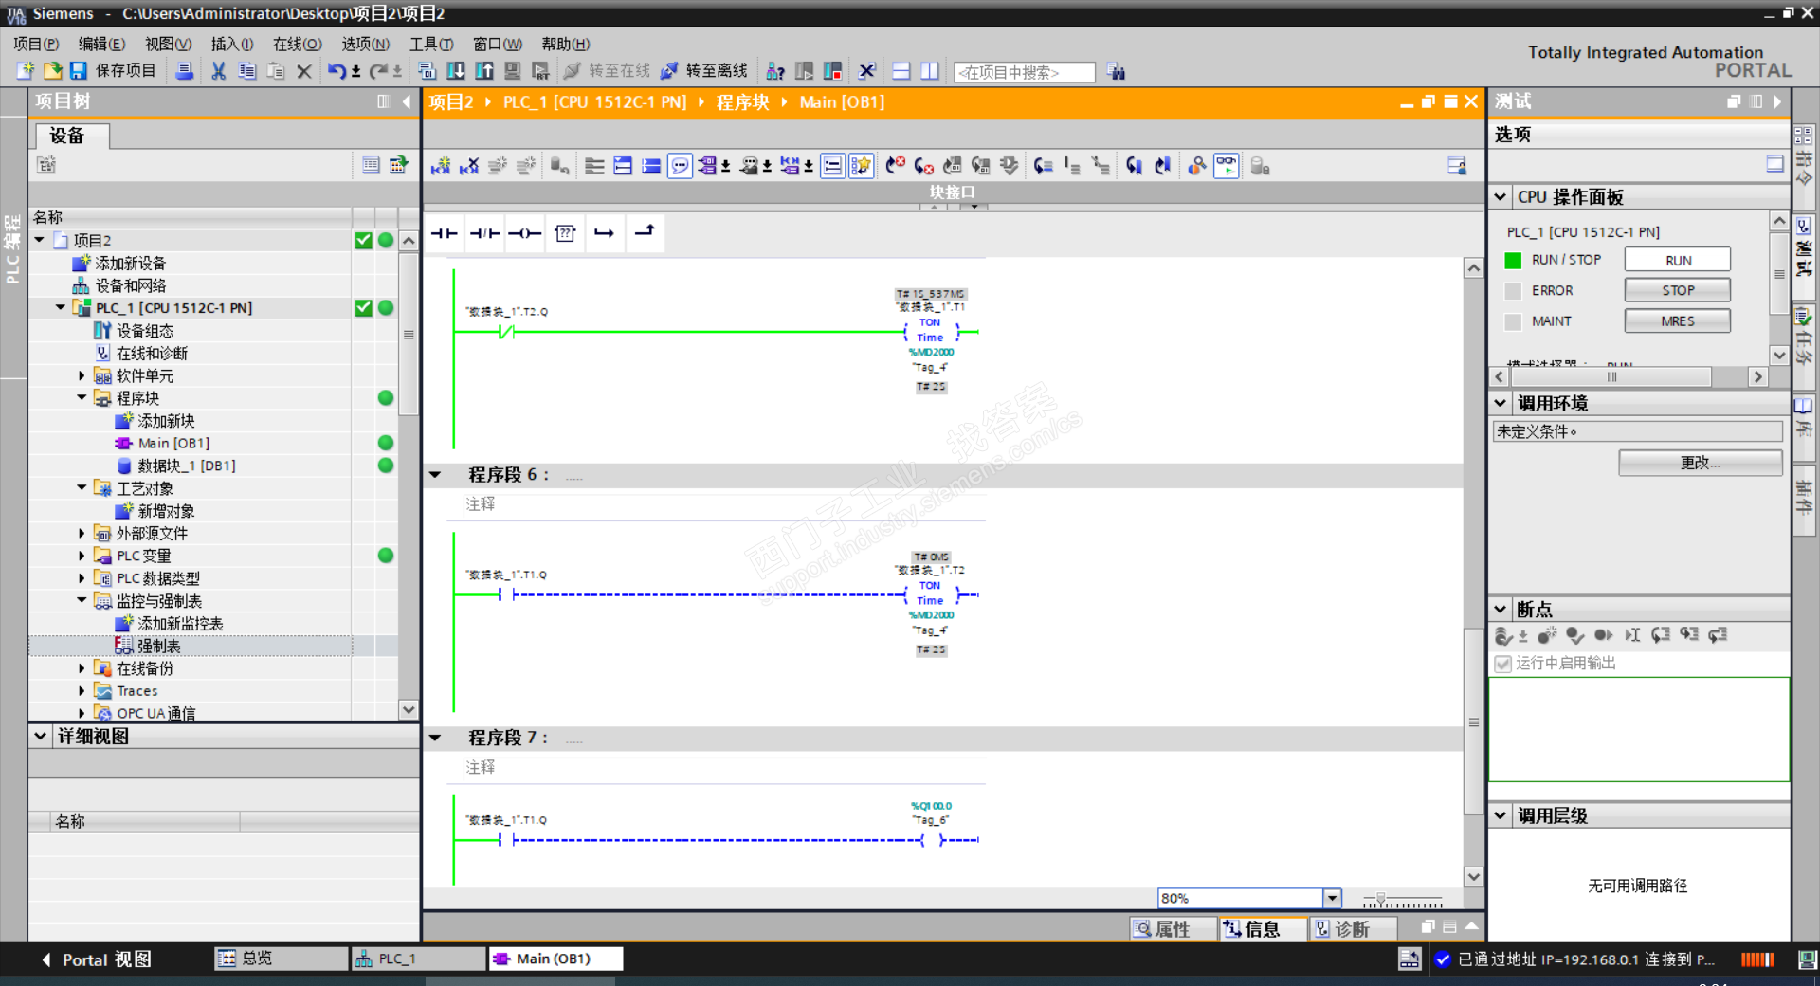Open the 80% zoom level dropdown
Viewport: 1820px width, 986px height.
(x=1332, y=898)
